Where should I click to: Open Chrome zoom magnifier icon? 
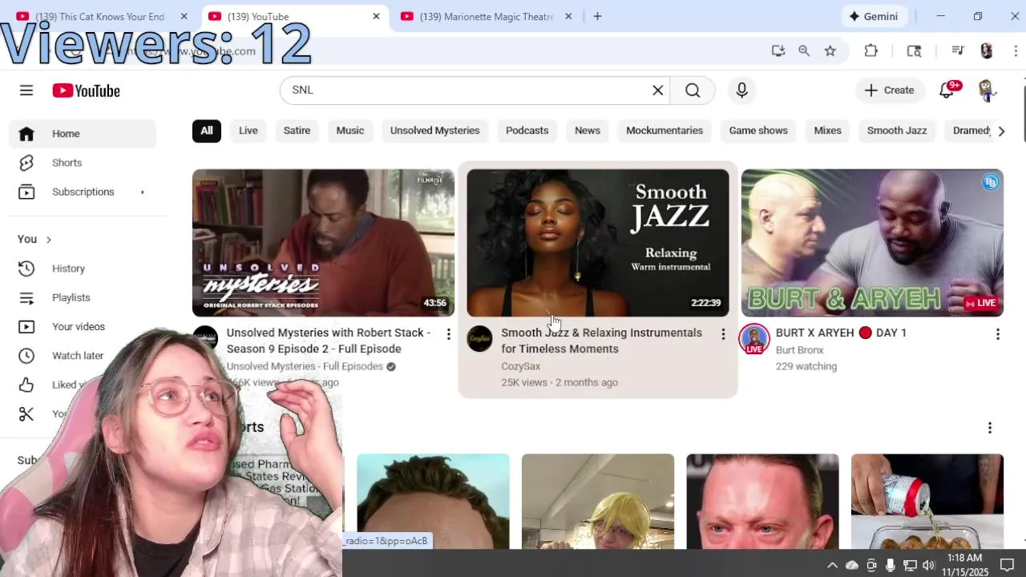coord(804,51)
